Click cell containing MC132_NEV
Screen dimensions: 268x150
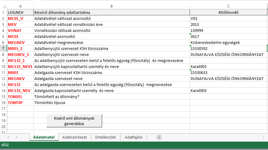20,91
